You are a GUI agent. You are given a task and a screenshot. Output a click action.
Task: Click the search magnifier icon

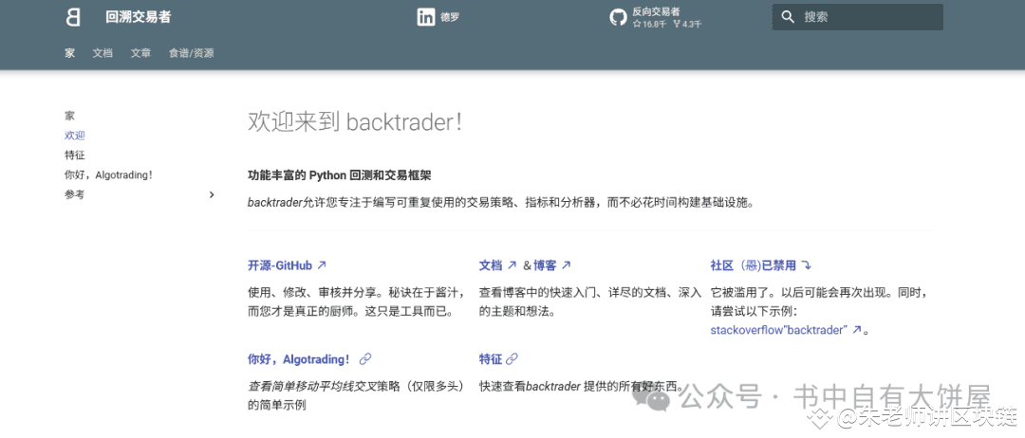click(x=787, y=17)
